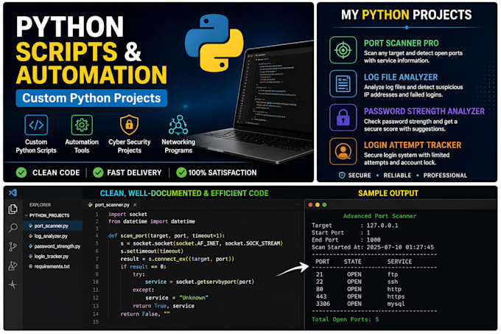Click the green check beside CLEAN CODE
The height and width of the screenshot is (334, 501).
coord(21,173)
